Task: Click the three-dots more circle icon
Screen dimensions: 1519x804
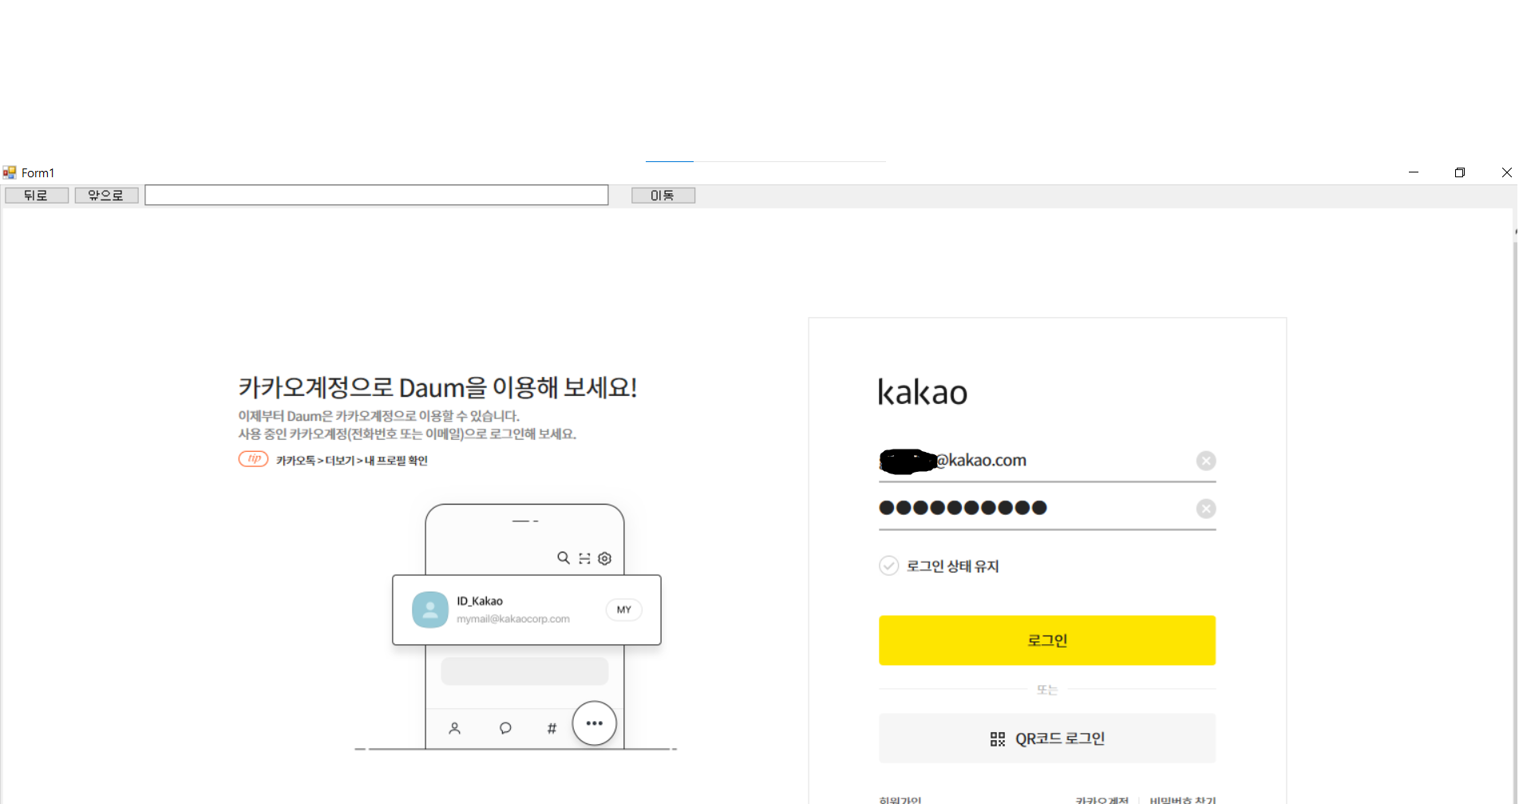Action: (x=595, y=723)
